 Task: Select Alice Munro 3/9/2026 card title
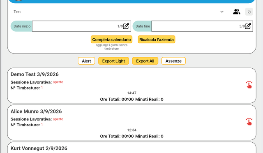tap(36, 111)
